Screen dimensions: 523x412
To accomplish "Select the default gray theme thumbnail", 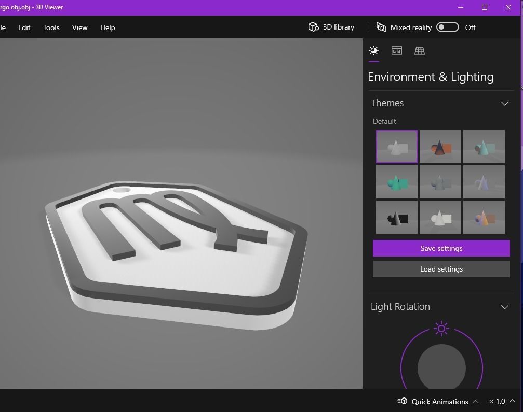I will pyautogui.click(x=397, y=147).
